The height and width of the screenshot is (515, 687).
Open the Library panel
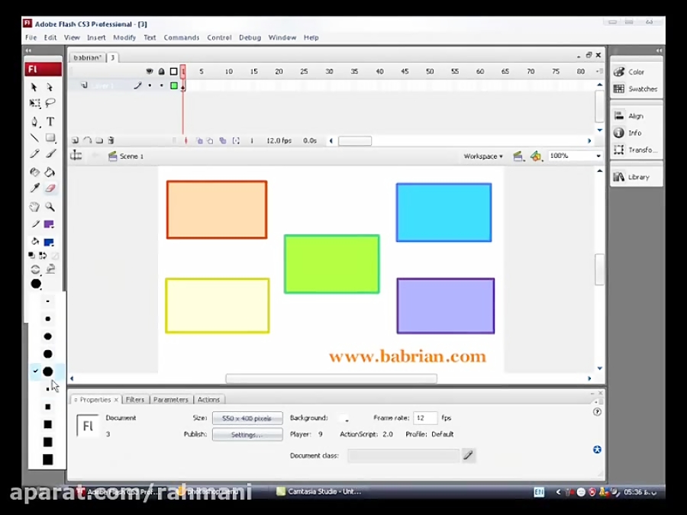[640, 176]
